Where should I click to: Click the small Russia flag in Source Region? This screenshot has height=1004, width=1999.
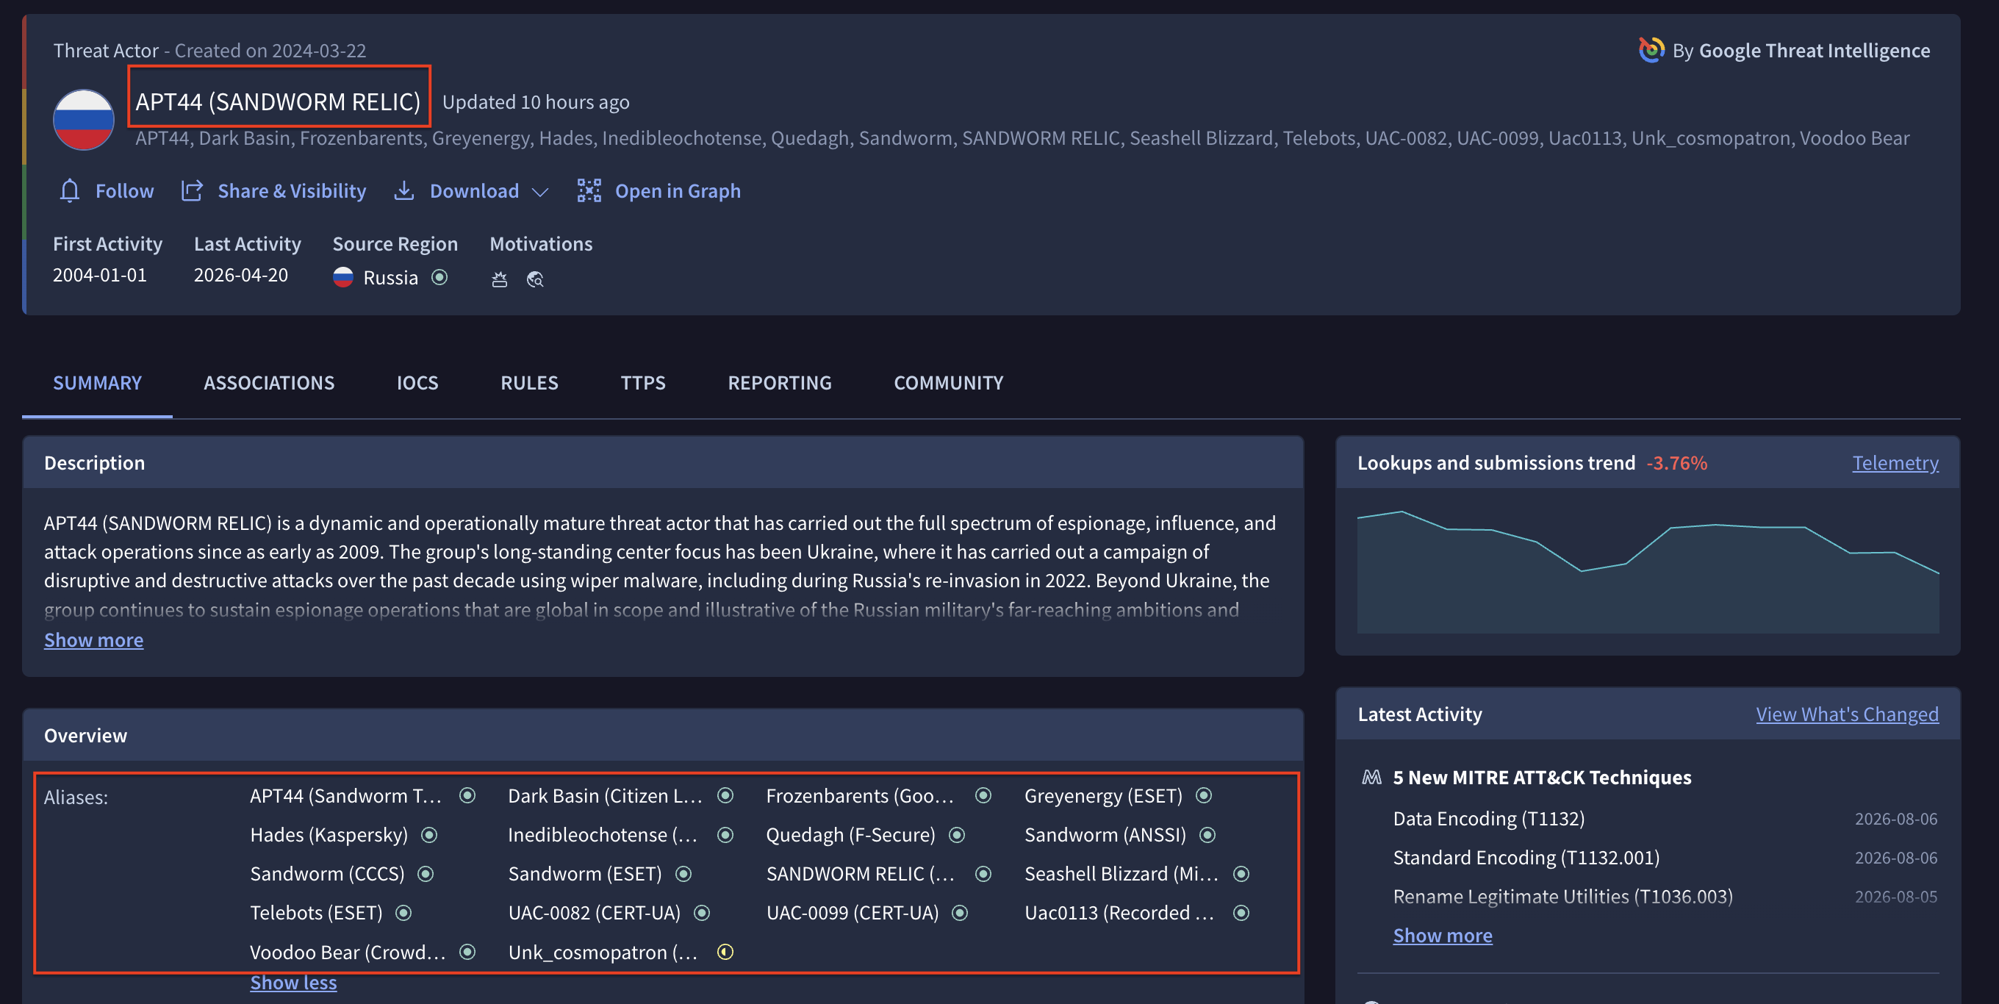(343, 277)
